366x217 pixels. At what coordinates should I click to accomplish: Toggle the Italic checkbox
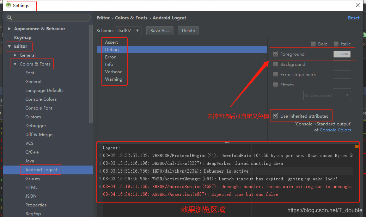point(336,44)
